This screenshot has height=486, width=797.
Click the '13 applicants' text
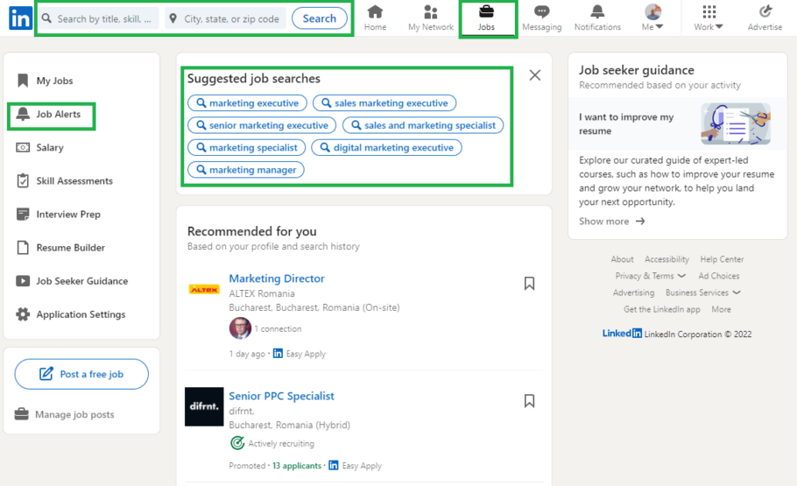click(297, 466)
